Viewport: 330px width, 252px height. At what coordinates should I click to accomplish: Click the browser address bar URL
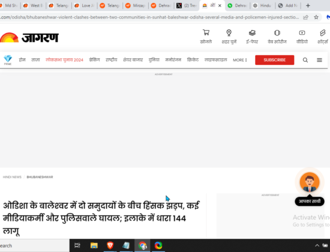149,17
